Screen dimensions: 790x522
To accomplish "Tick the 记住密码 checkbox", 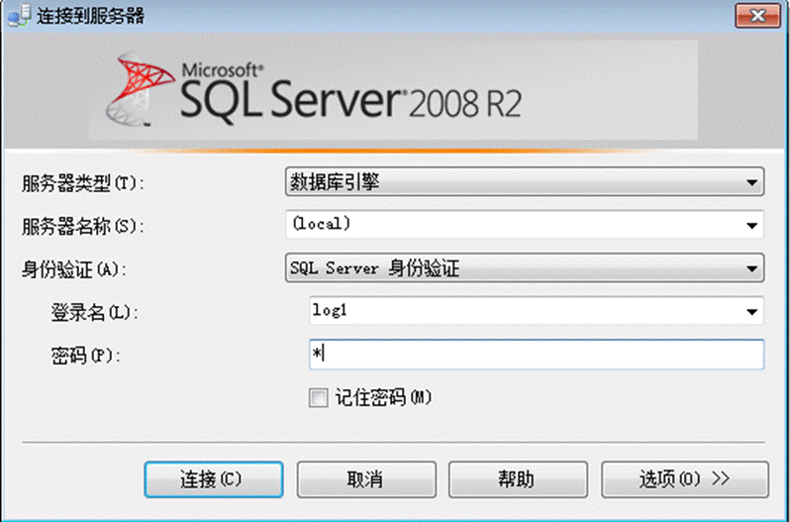I will pyautogui.click(x=318, y=397).
